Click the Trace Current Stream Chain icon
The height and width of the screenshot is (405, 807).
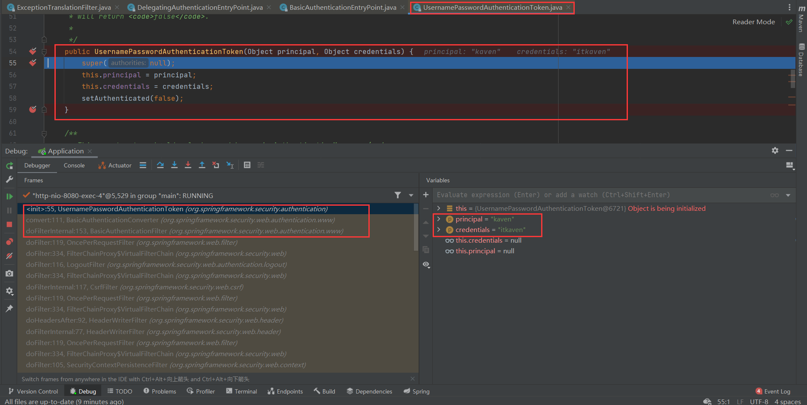[x=261, y=165]
